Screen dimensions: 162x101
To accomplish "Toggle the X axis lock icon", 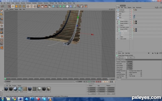I will (x=28, y=6).
